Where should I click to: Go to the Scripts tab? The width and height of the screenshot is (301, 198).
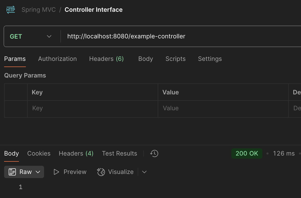[175, 59]
